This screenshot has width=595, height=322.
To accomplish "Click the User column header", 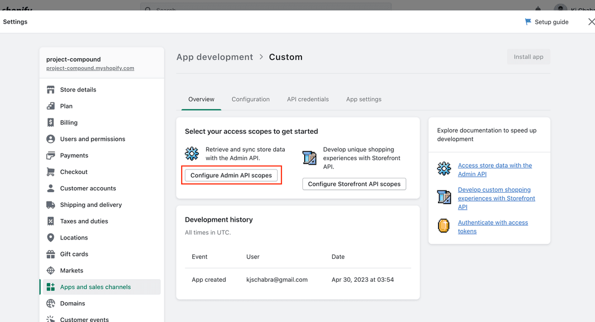I will tap(253, 256).
